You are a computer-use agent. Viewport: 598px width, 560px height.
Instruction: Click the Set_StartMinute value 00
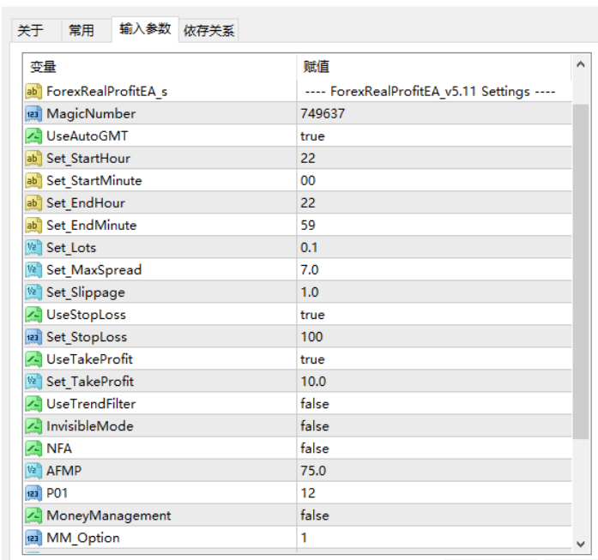click(x=308, y=181)
